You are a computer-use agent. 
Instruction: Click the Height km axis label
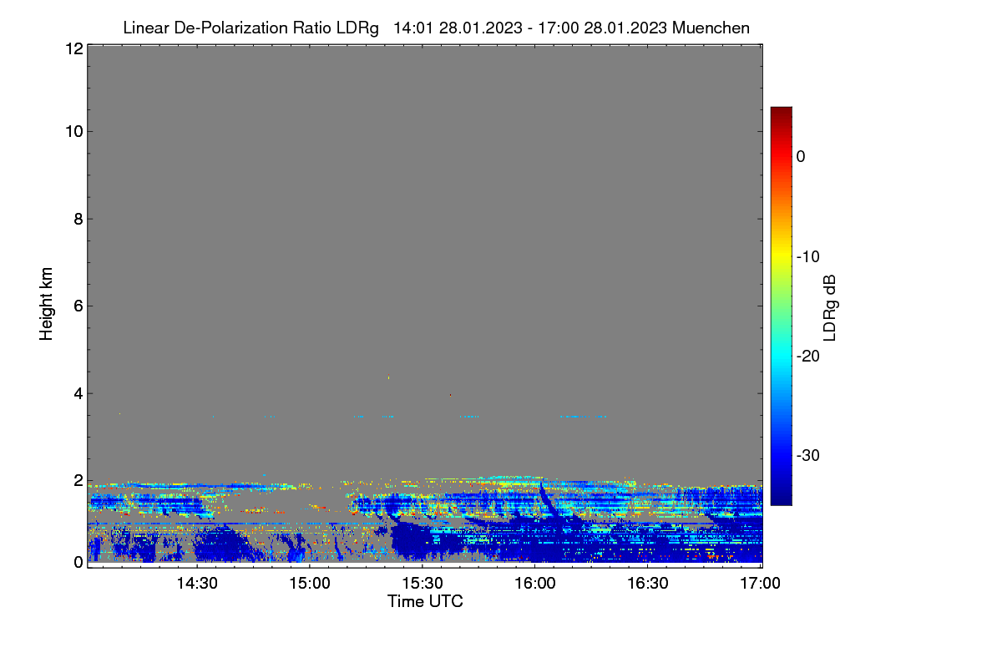(x=47, y=304)
